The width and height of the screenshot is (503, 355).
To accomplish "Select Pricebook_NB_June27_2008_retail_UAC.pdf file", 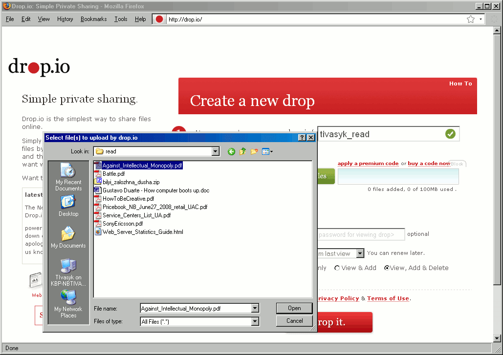I will (151, 207).
